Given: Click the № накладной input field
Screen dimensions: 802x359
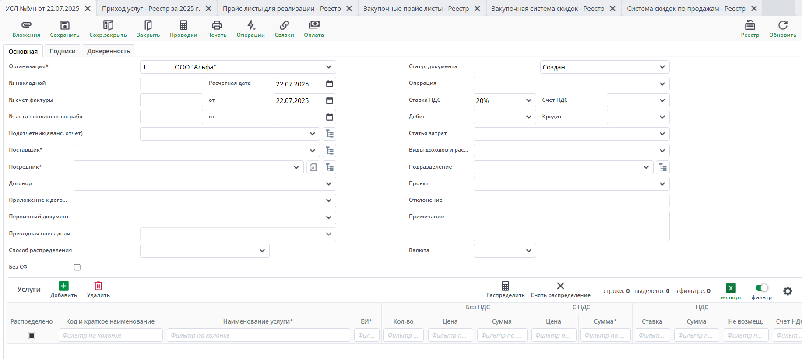Looking at the screenshot, I should [x=171, y=84].
